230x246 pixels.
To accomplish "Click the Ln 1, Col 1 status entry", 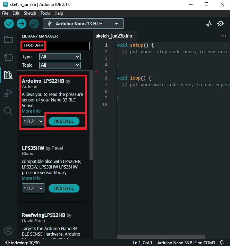I will tap(143, 243).
